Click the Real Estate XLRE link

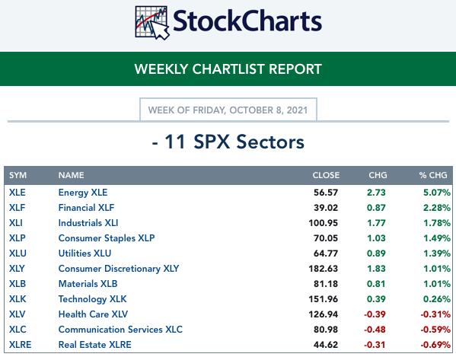click(95, 345)
